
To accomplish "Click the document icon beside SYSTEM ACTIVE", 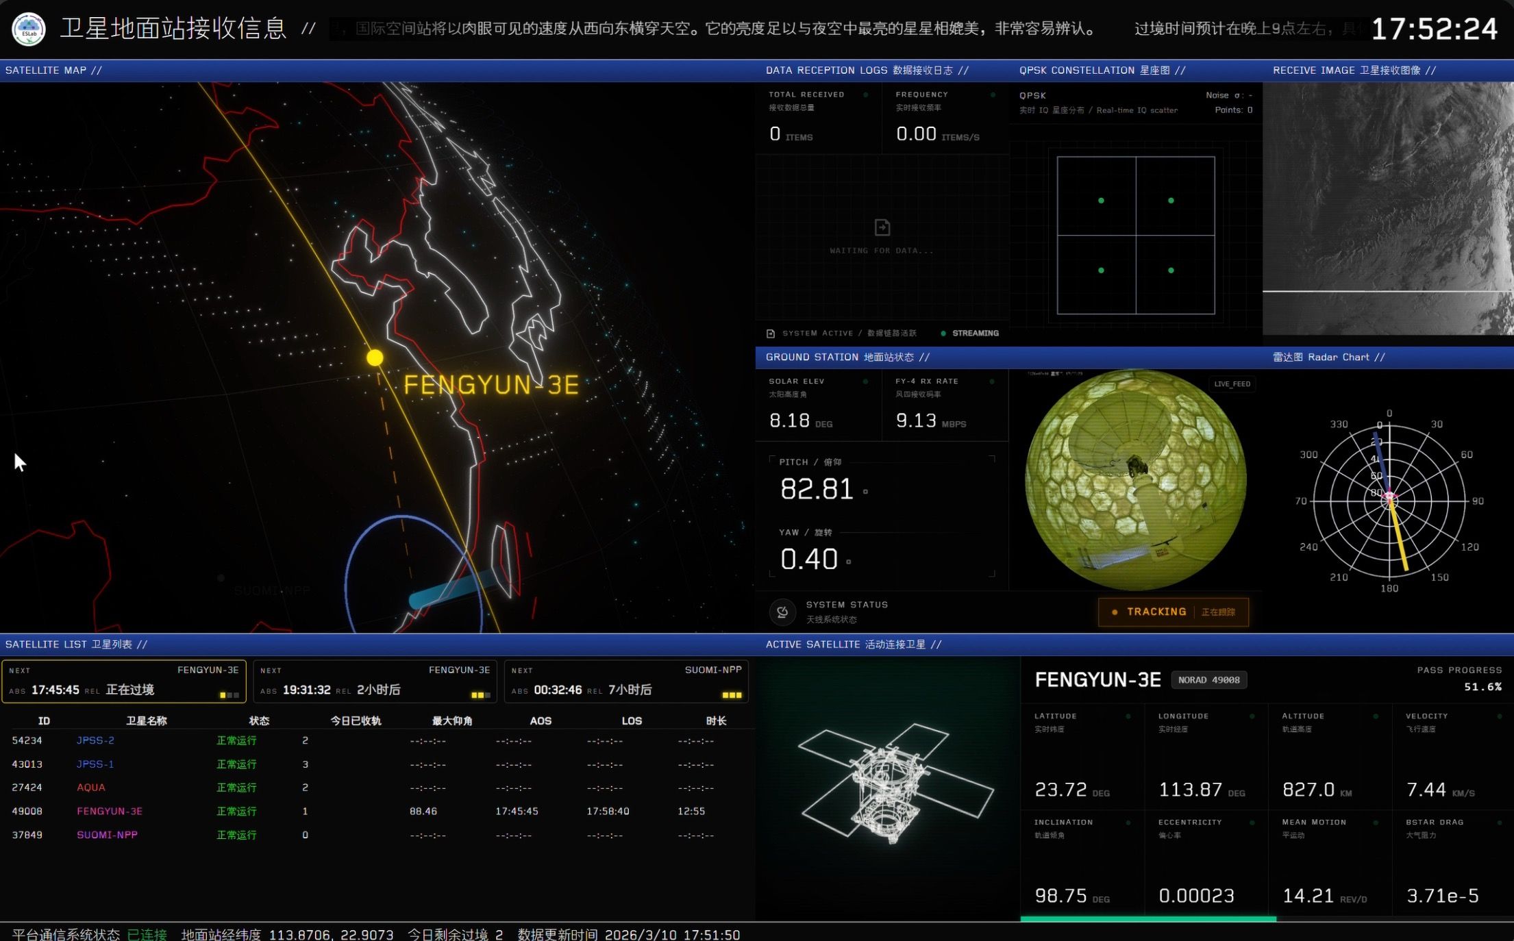I will (771, 334).
